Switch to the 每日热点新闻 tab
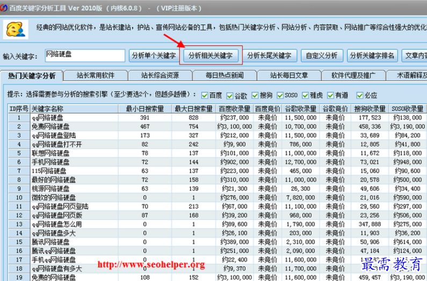Screen dimensions: 427x281 [x=225, y=76]
